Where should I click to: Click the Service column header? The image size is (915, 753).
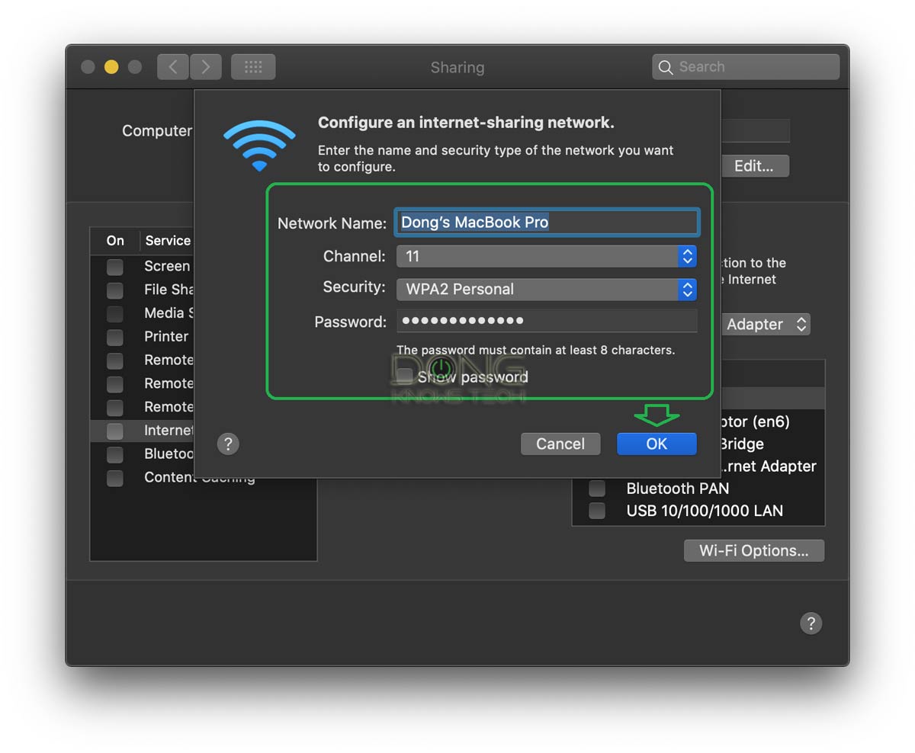[168, 241]
